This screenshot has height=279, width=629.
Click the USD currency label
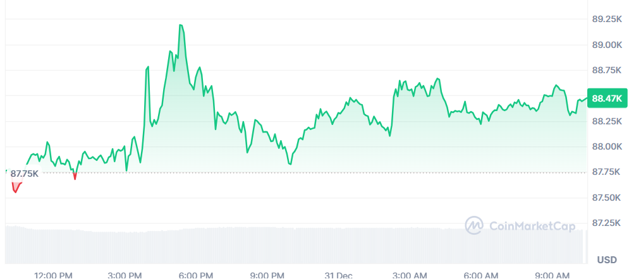point(607,260)
